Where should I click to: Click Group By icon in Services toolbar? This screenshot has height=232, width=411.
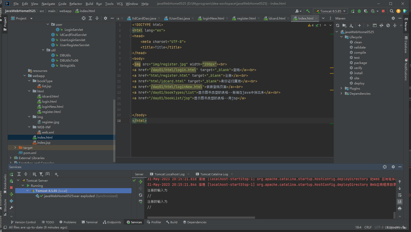pyautogui.click(x=34, y=174)
